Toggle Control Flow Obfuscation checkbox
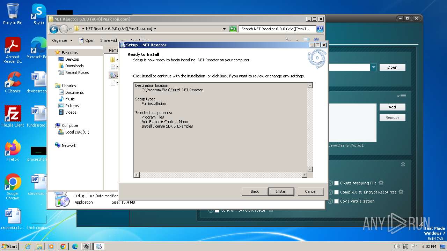Screen dimensions: 447x251 click(x=217, y=211)
